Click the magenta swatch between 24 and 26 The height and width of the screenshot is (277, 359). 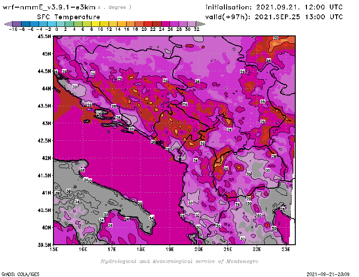pyautogui.click(x=166, y=24)
